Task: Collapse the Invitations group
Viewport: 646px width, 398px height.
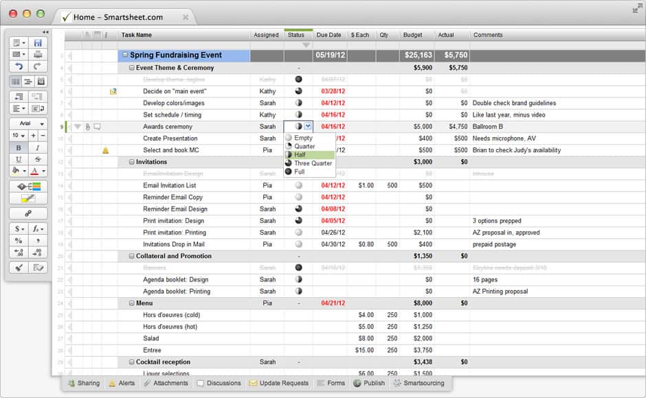Action: coord(132,163)
